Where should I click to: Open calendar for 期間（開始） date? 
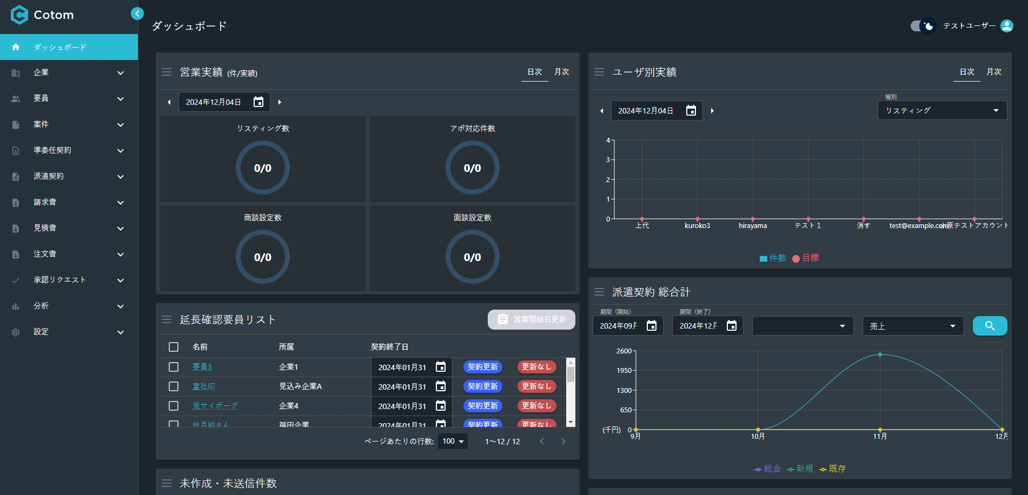click(652, 326)
